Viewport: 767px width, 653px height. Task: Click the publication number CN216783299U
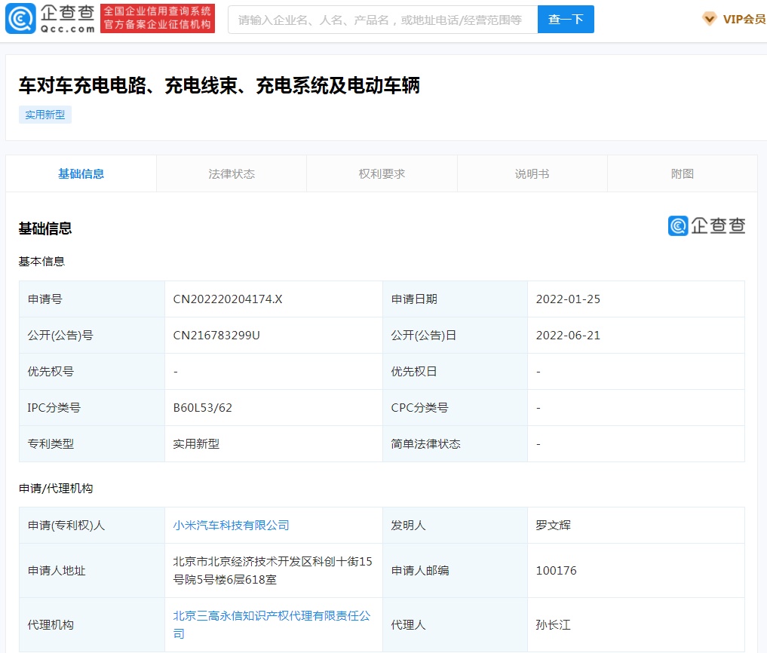click(x=216, y=336)
